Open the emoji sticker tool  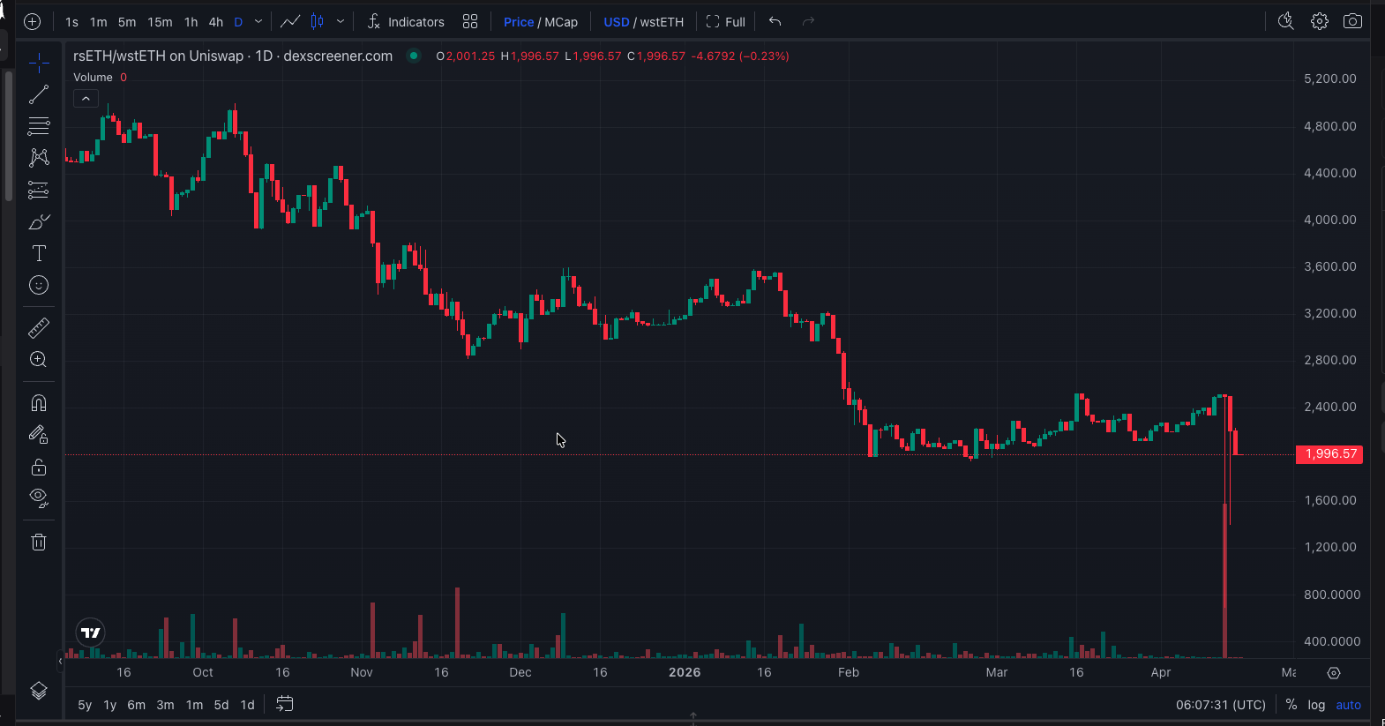[x=39, y=285]
